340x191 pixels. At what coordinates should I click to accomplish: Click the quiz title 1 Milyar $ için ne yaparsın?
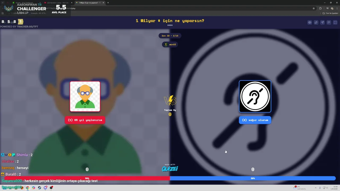170,21
